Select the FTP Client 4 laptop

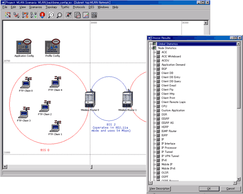click(56, 82)
